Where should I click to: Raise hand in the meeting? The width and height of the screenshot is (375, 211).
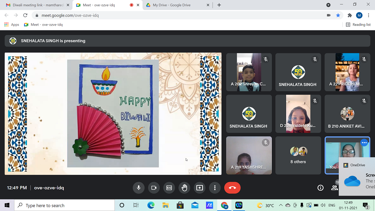click(x=184, y=188)
